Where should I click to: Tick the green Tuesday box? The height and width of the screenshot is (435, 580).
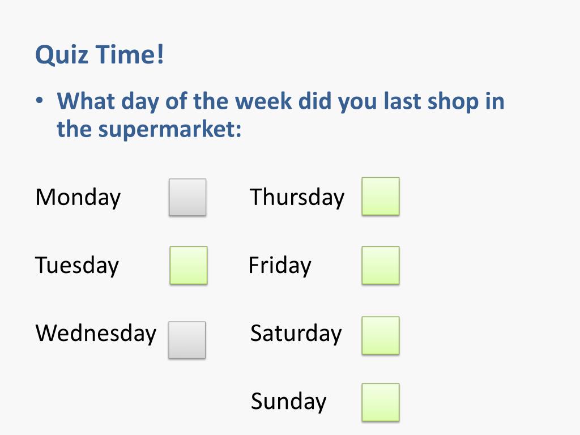(189, 265)
